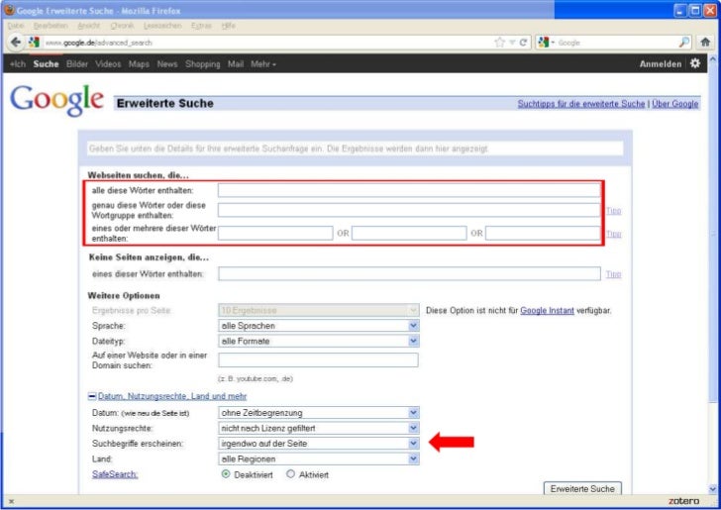Open the Google Instant link
This screenshot has height=510, width=721.
click(547, 310)
